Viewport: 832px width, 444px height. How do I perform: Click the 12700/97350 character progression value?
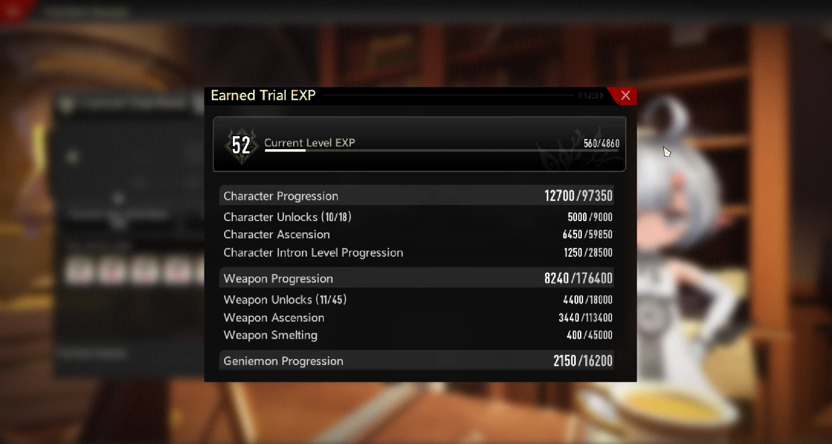pyautogui.click(x=578, y=196)
